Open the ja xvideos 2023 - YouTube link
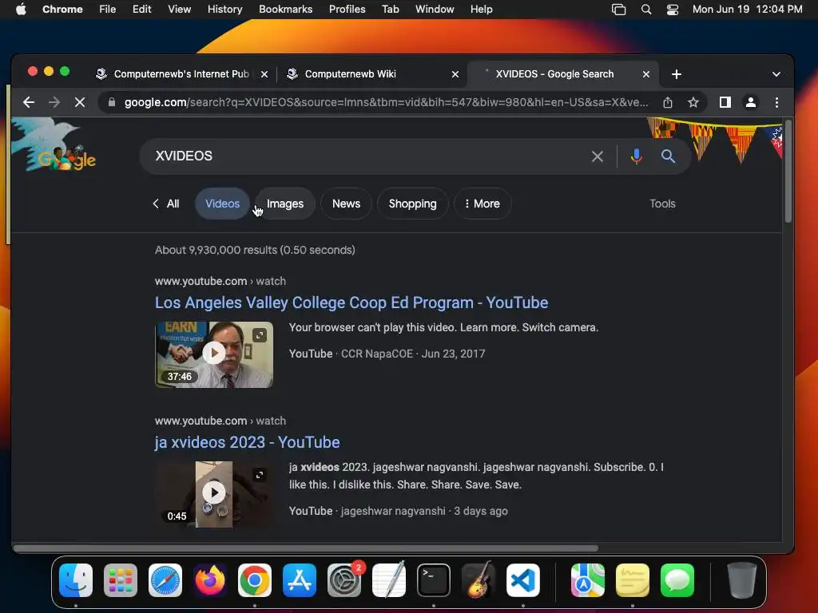Screen dimensions: 818x613 [x=248, y=442]
